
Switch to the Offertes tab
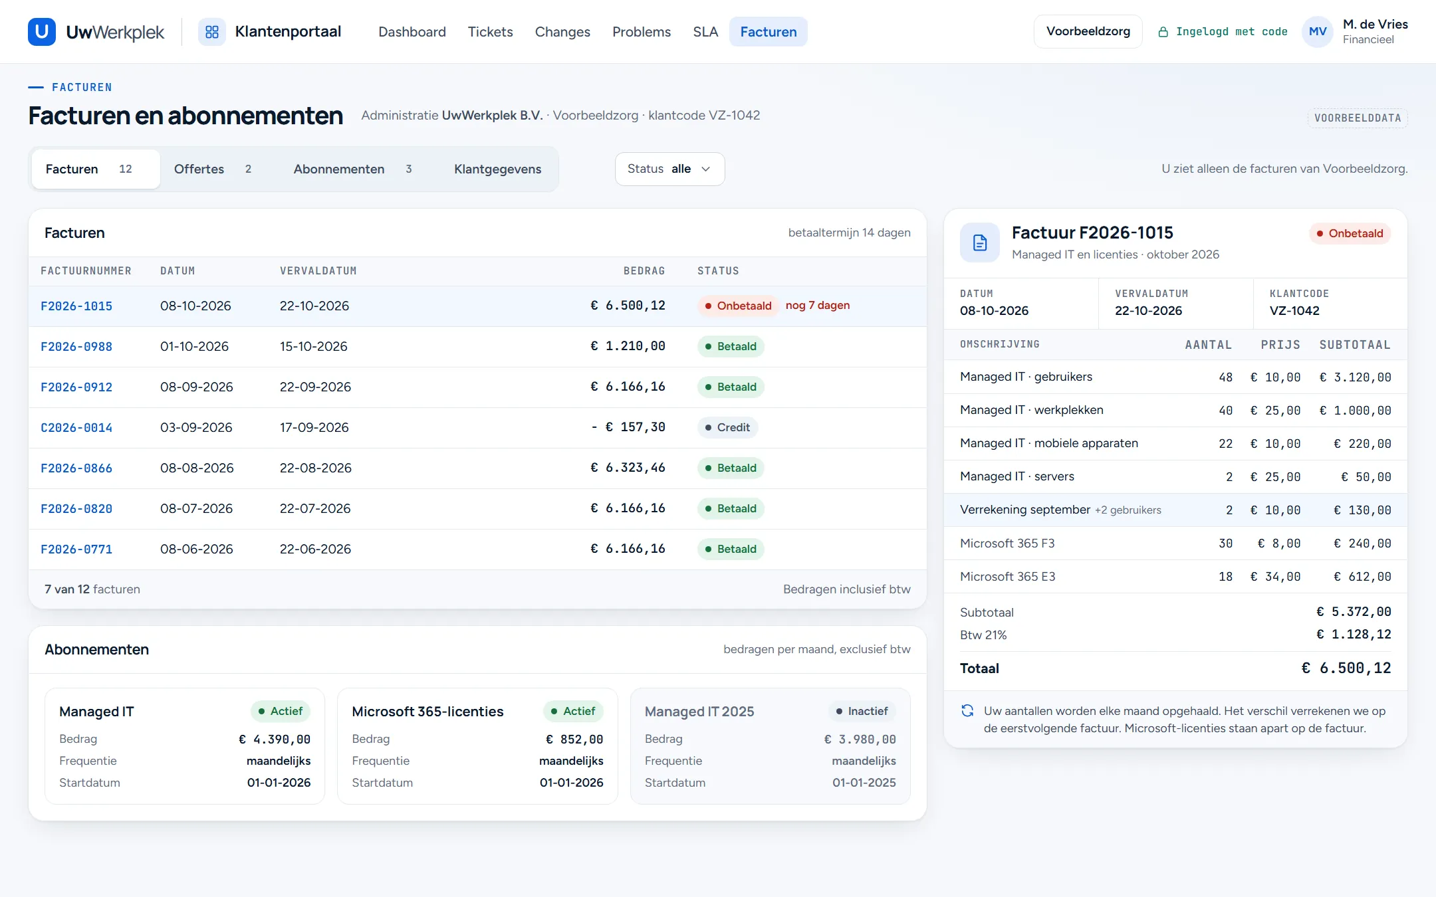(213, 169)
